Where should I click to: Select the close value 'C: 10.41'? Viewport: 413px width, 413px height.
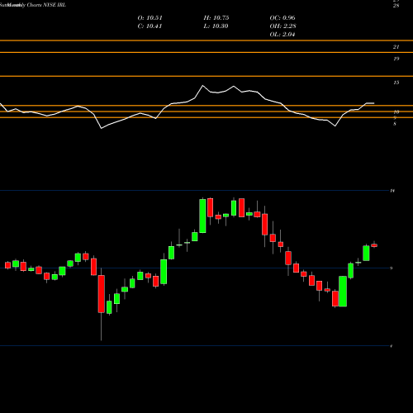(150, 26)
